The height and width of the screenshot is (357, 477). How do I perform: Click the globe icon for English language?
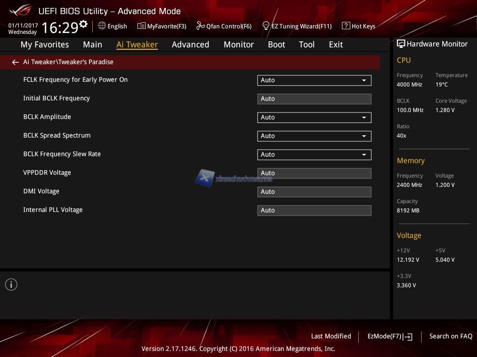(x=102, y=26)
